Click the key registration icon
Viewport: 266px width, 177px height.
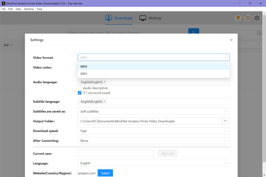click(238, 18)
